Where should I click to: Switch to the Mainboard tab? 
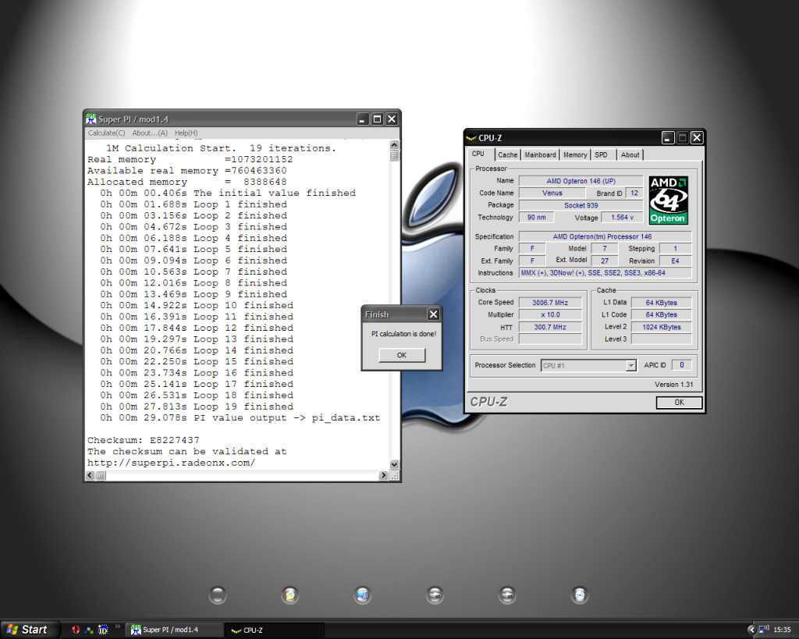pos(540,155)
